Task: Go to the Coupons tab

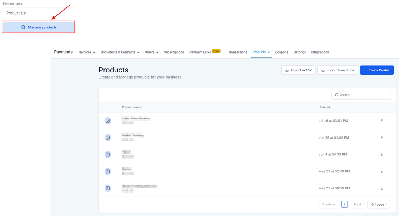Action: (x=281, y=52)
